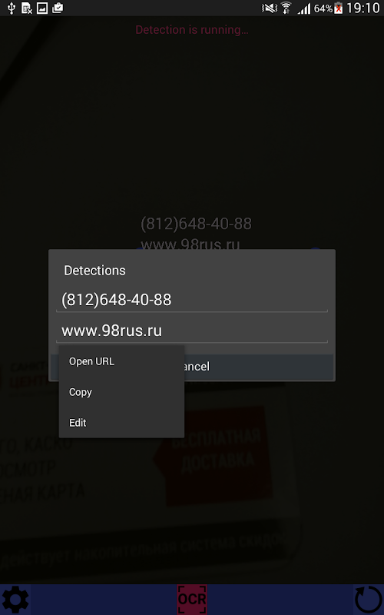Screen dimensions: 384x615
Task: Select the (812)648-40-88 detection field
Action: [191, 300]
